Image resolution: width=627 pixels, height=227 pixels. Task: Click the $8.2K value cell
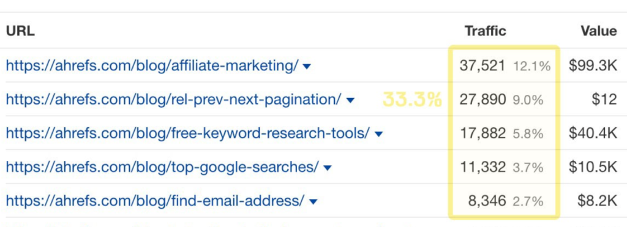pos(598,201)
